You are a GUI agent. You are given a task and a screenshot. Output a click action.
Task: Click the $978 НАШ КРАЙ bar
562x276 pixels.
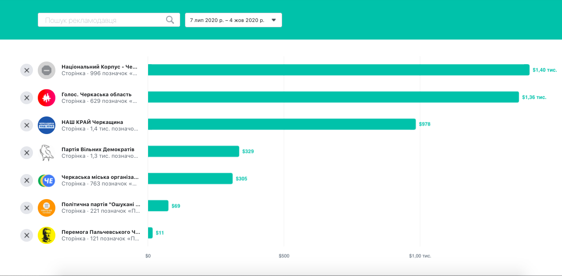pos(281,124)
